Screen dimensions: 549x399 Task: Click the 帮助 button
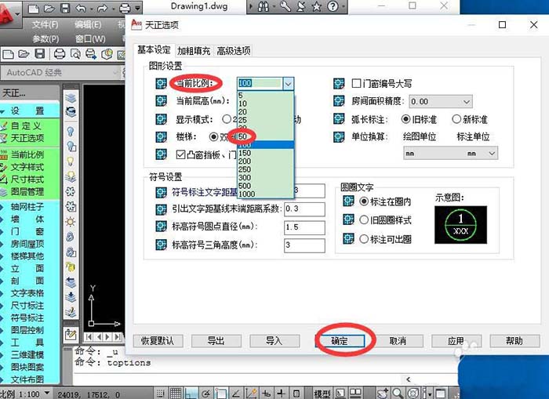(514, 341)
